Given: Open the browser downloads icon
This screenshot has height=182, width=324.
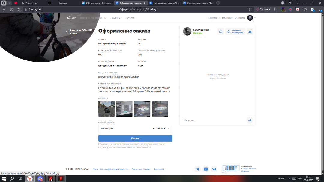Looking at the screenshot, I should [x=320, y=10].
